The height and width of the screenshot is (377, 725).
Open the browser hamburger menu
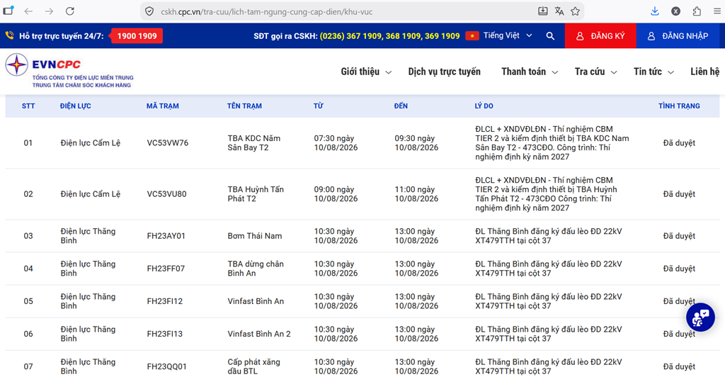717,11
